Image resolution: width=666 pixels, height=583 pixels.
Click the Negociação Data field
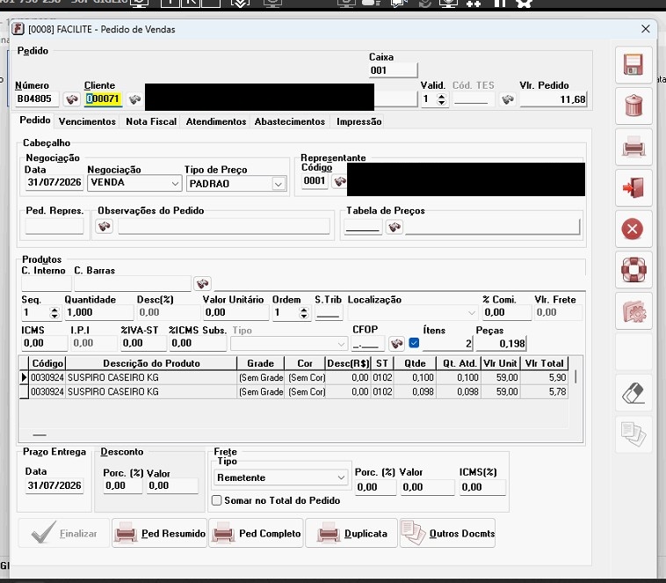tap(54, 183)
